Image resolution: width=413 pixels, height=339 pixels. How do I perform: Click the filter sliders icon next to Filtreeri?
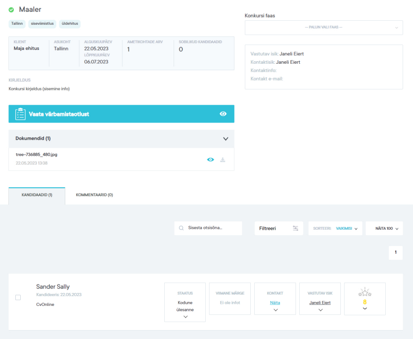[x=295, y=228]
